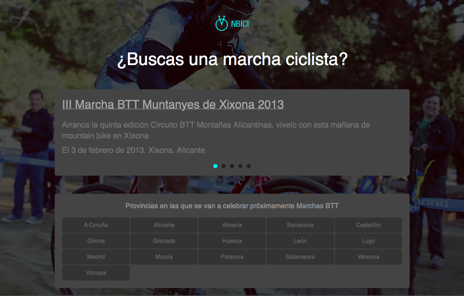
Task: Click the Barcelona province button
Action: coord(300,225)
